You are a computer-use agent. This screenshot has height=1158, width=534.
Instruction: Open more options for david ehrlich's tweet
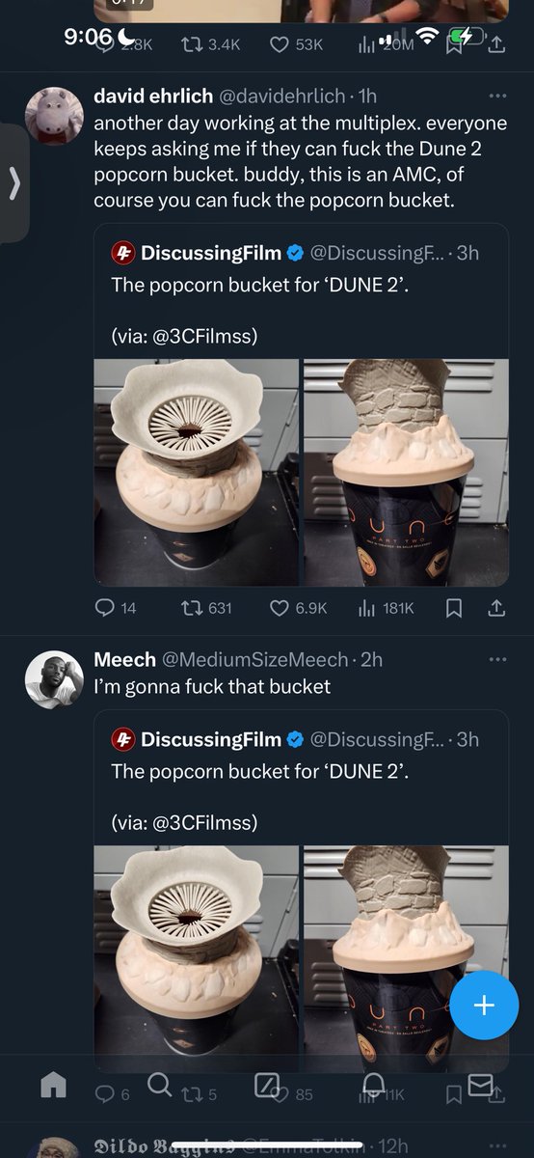497,96
